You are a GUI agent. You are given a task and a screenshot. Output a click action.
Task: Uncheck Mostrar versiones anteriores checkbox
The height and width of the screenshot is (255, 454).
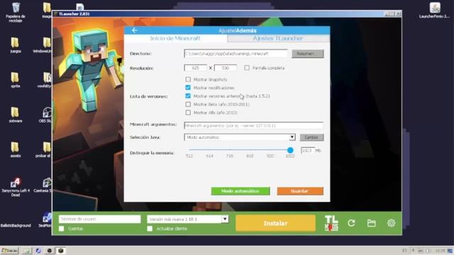point(188,96)
